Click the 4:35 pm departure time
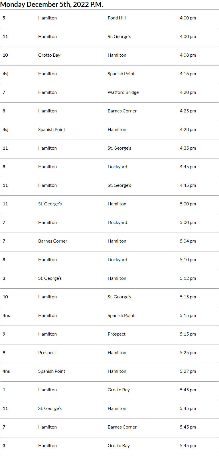 pos(188,148)
